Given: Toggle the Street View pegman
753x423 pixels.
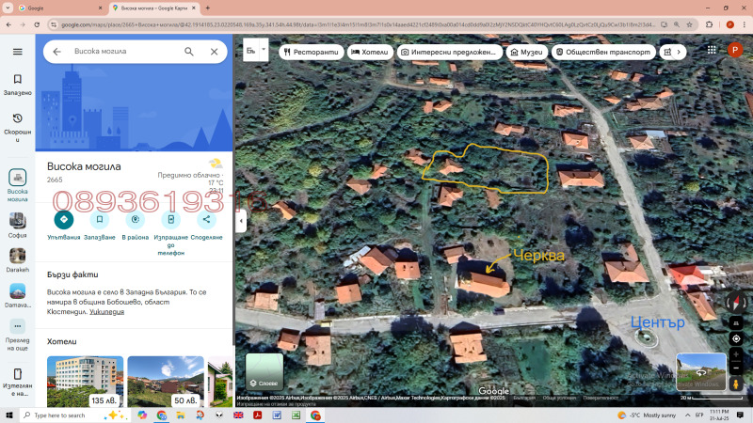Looking at the screenshot, I should pyautogui.click(x=735, y=384).
